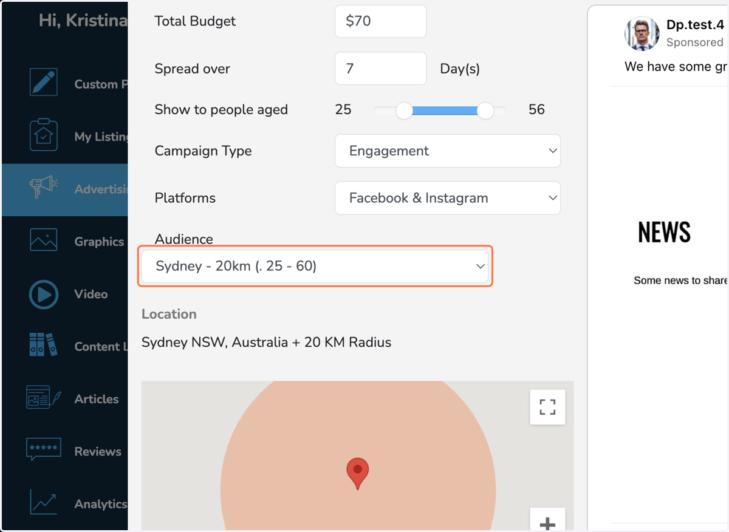The width and height of the screenshot is (729, 532).
Task: Click the Total Budget $70 field
Action: tap(381, 21)
